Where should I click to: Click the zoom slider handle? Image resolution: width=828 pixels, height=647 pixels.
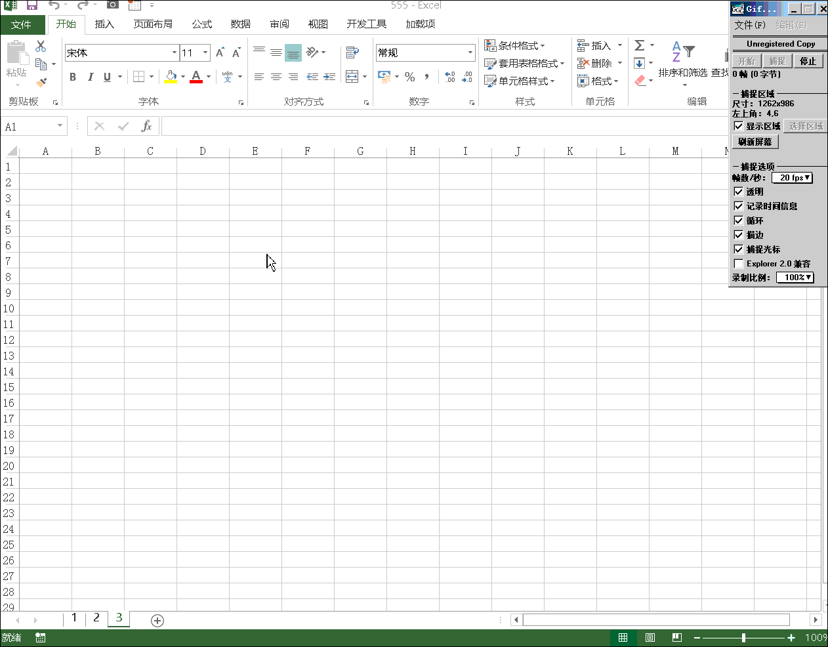[743, 638]
